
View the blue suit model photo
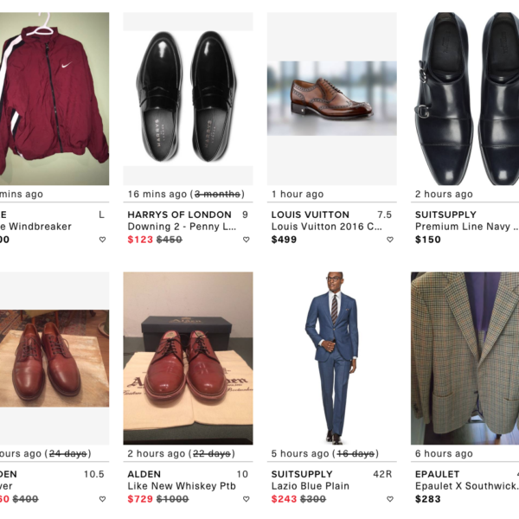pos(331,359)
